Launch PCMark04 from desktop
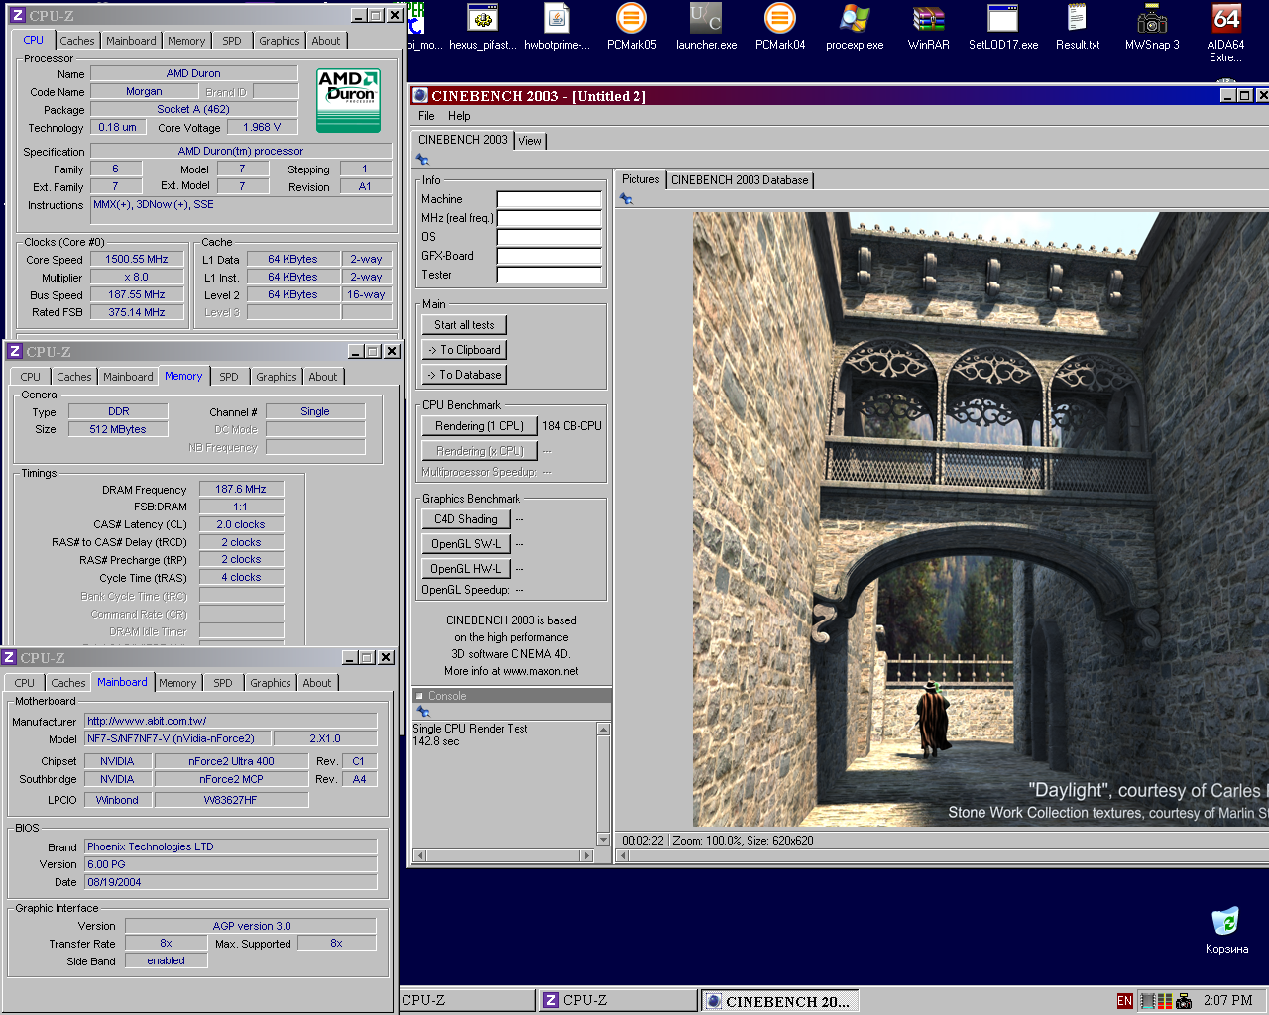Screen dimensions: 1269x1015 tap(780, 27)
